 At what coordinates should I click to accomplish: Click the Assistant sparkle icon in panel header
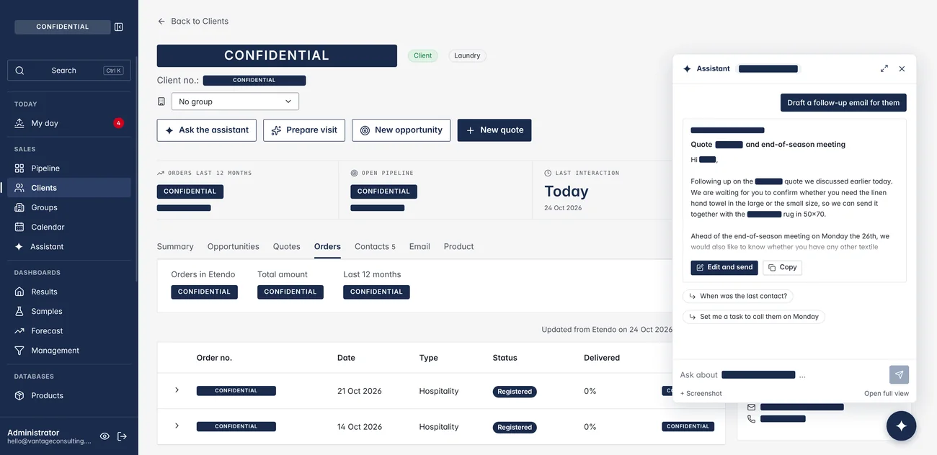[x=687, y=69]
